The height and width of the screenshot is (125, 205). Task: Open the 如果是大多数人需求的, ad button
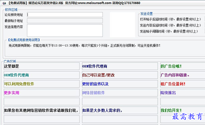click(120, 110)
